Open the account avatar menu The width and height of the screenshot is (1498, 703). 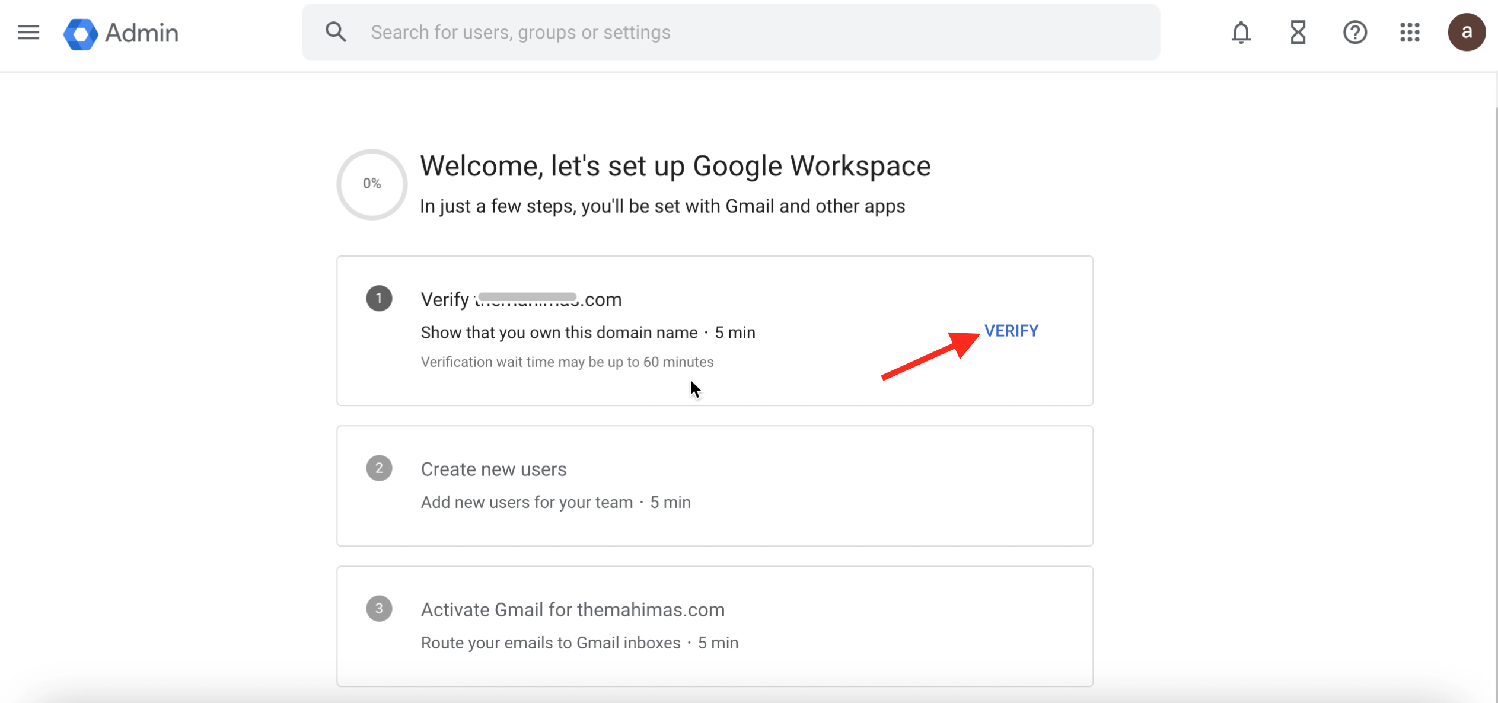tap(1466, 32)
